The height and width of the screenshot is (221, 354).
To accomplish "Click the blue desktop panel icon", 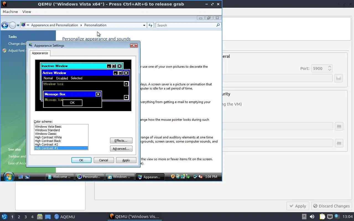I will point(48,217).
